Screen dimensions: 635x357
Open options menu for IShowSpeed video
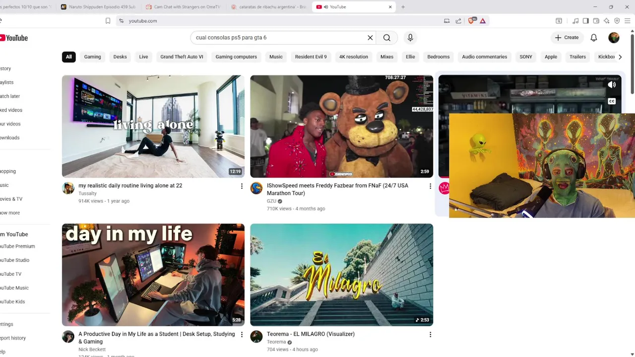click(430, 186)
